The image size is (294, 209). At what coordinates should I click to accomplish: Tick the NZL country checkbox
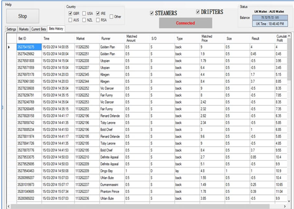click(84, 20)
